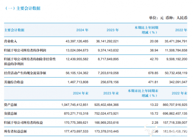Click the 所有者权益总额 row label

pos(15,131)
